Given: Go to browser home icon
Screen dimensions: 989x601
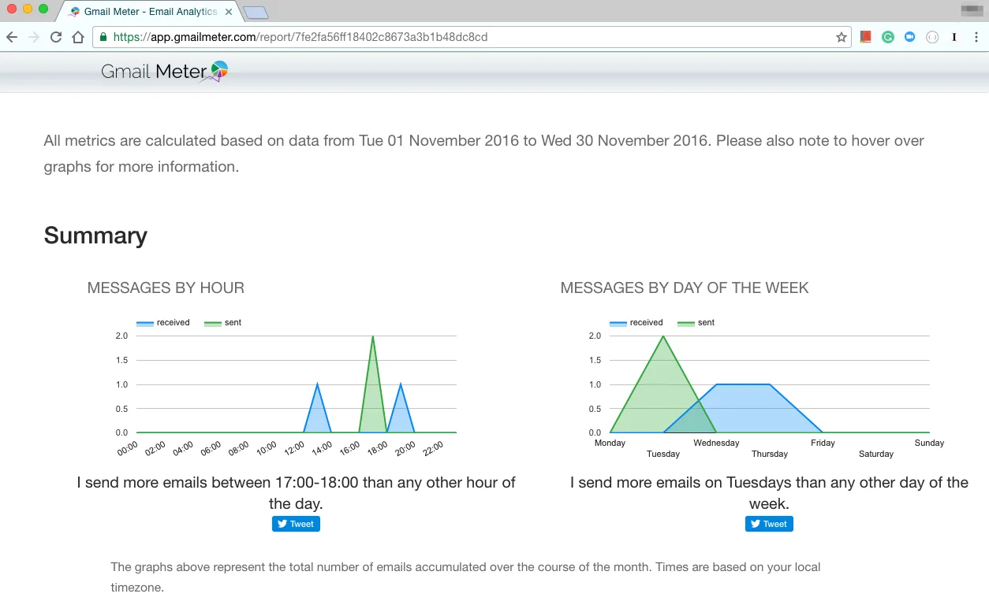Looking at the screenshot, I should pyautogui.click(x=78, y=37).
